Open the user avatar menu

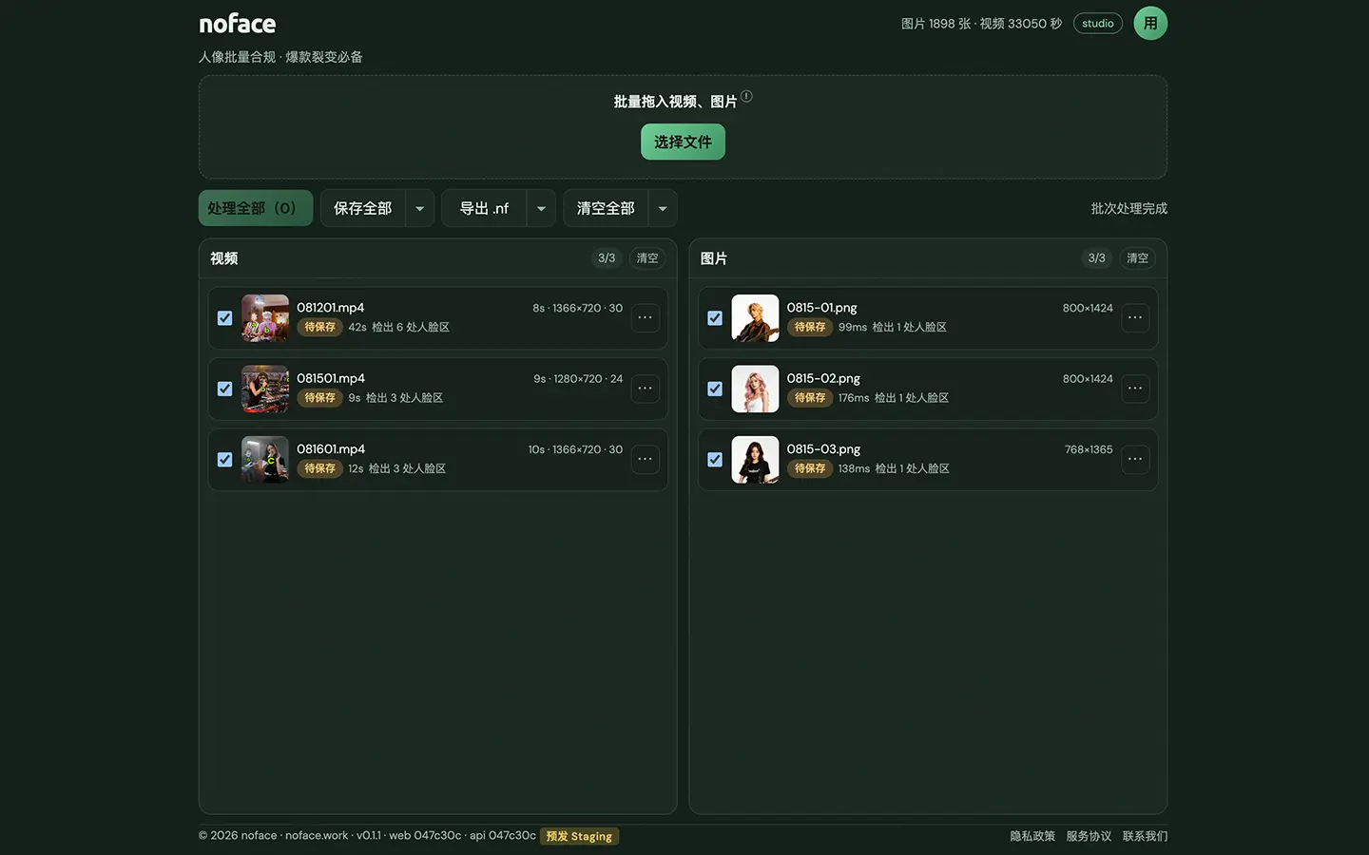tap(1150, 24)
